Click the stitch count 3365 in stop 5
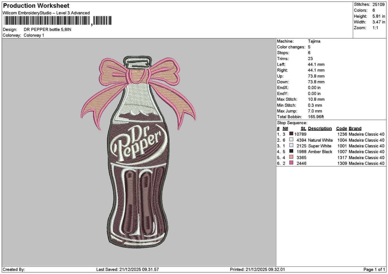Viewport: 388px width, 274px height. click(301, 158)
